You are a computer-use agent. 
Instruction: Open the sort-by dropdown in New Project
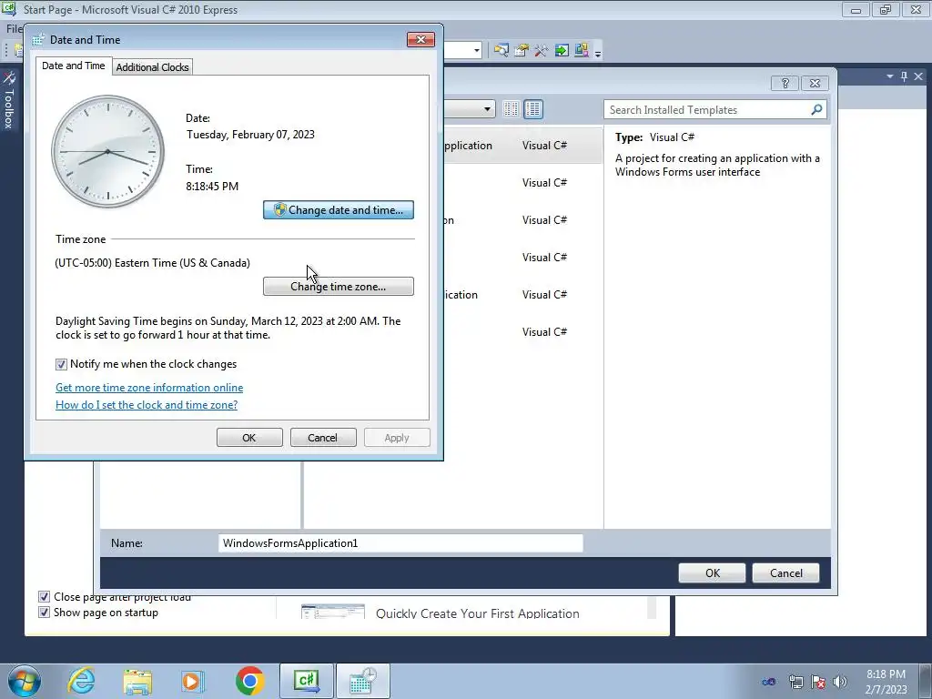click(x=487, y=109)
